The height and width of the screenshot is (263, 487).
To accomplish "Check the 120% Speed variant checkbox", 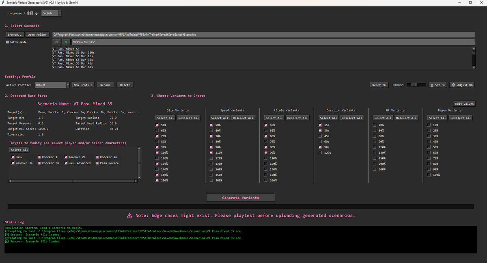I will click(211, 158).
